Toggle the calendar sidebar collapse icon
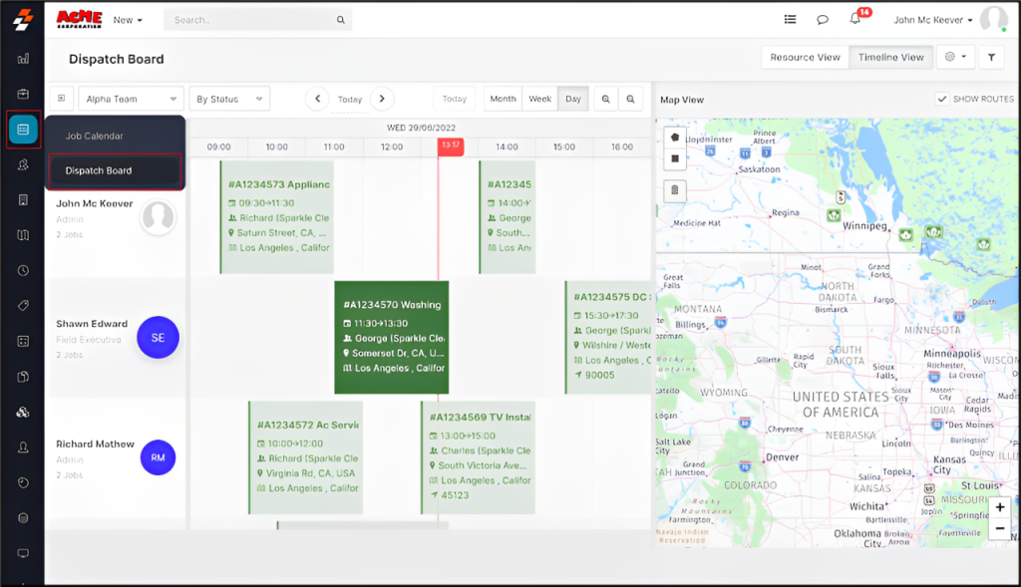1021x587 pixels. [x=62, y=98]
